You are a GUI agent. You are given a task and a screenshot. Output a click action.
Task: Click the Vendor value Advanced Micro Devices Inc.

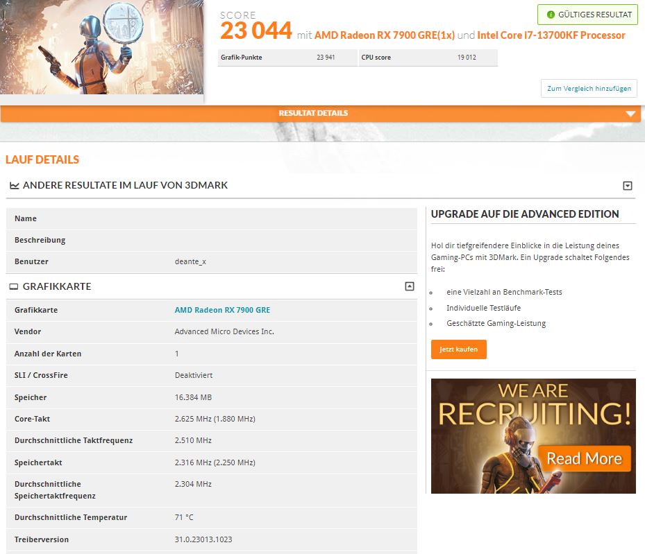(x=224, y=331)
